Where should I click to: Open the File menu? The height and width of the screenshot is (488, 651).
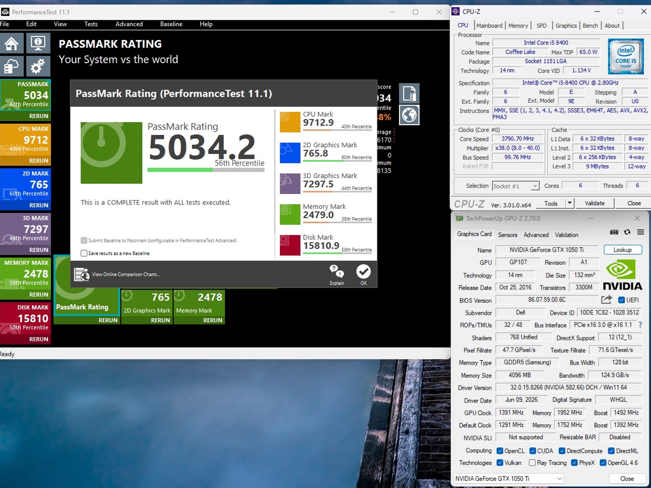(4, 24)
